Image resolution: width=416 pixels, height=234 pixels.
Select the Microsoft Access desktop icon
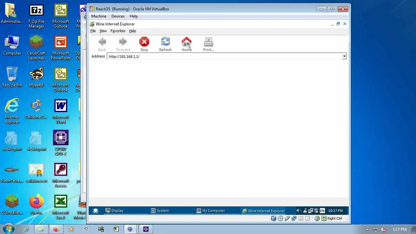[x=61, y=175]
